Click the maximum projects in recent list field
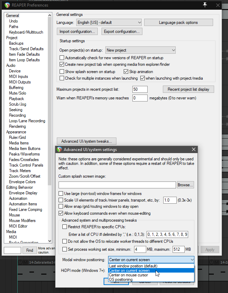Screen dimensions: 228x293 pos(140,89)
